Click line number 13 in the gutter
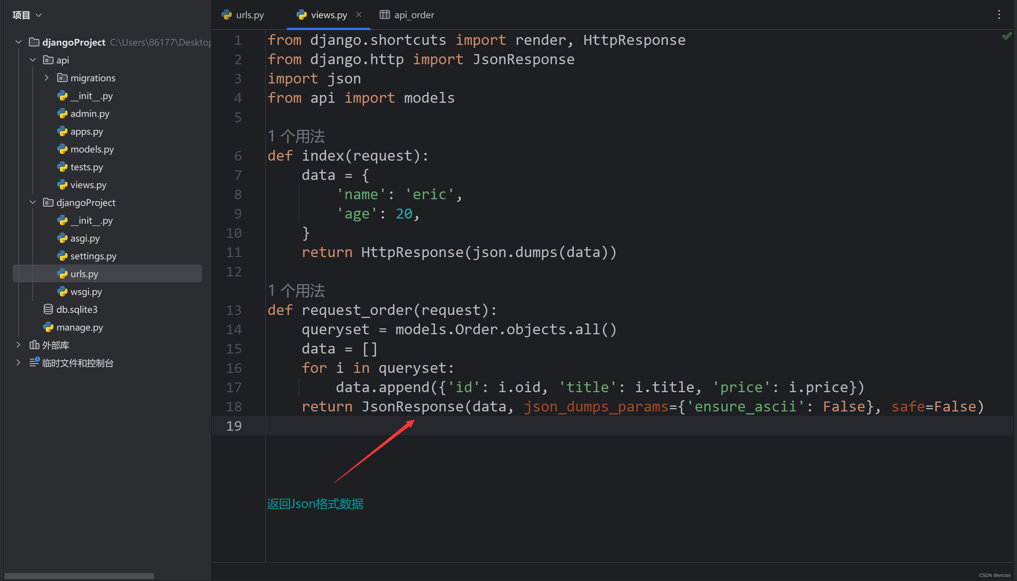Viewport: 1017px width, 581px height. [x=234, y=310]
